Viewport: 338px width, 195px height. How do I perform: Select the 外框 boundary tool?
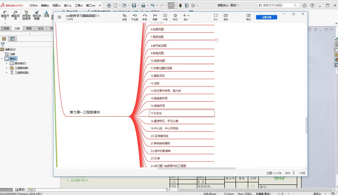pyautogui.click(x=165, y=17)
